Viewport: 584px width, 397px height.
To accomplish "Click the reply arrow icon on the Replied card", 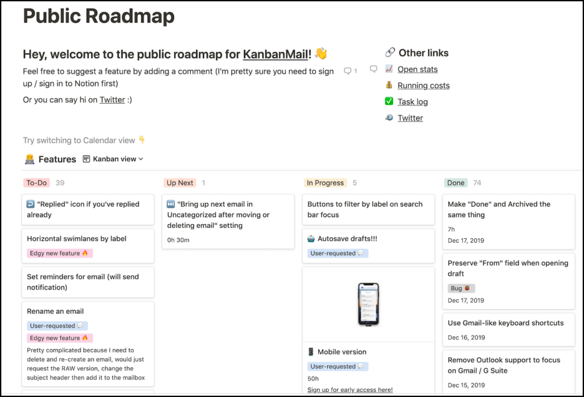I will click(x=31, y=204).
